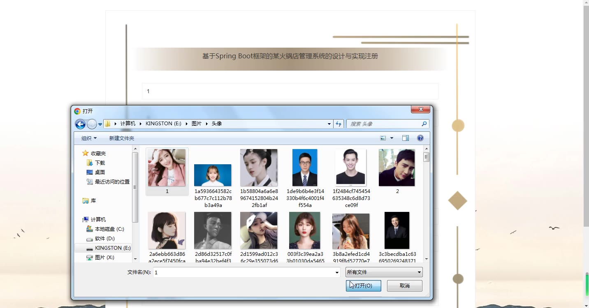The width and height of the screenshot is (589, 308).
Task: Click navigation pane scrollbar up arrow
Action: (135, 149)
